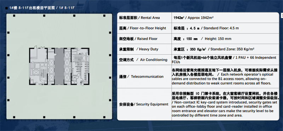283x131 pixels.
Task: Select the "层高 / Floor-to-Floor Height" label
Action: click(143, 28)
